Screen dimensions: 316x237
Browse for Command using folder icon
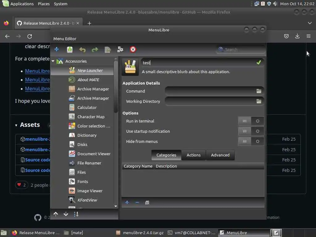tap(259, 91)
